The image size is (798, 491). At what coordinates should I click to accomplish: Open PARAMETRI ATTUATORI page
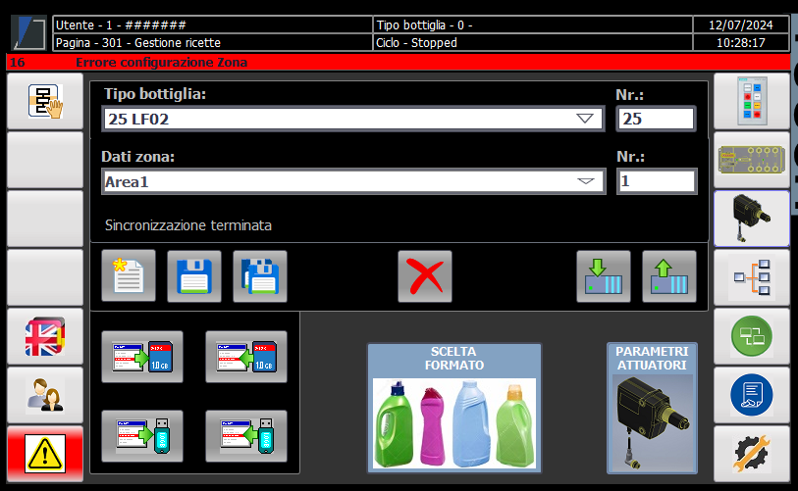(x=652, y=408)
